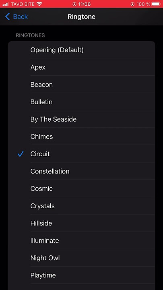Tap the Wi-Fi icon in the status bar
163x290 pixels.
pyautogui.click(x=39, y=4)
